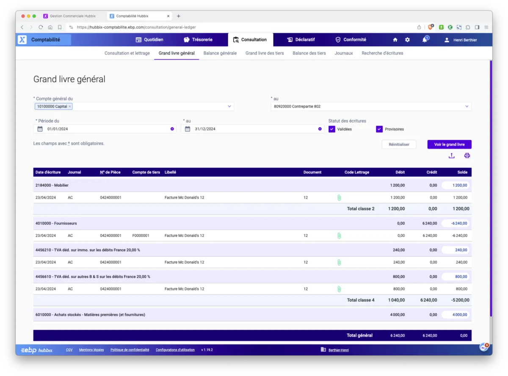
Task: Open the chat support bubble icon
Action: (483, 347)
